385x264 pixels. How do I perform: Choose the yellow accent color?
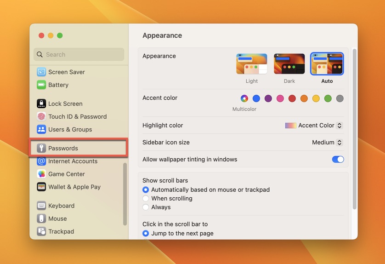click(x=316, y=98)
